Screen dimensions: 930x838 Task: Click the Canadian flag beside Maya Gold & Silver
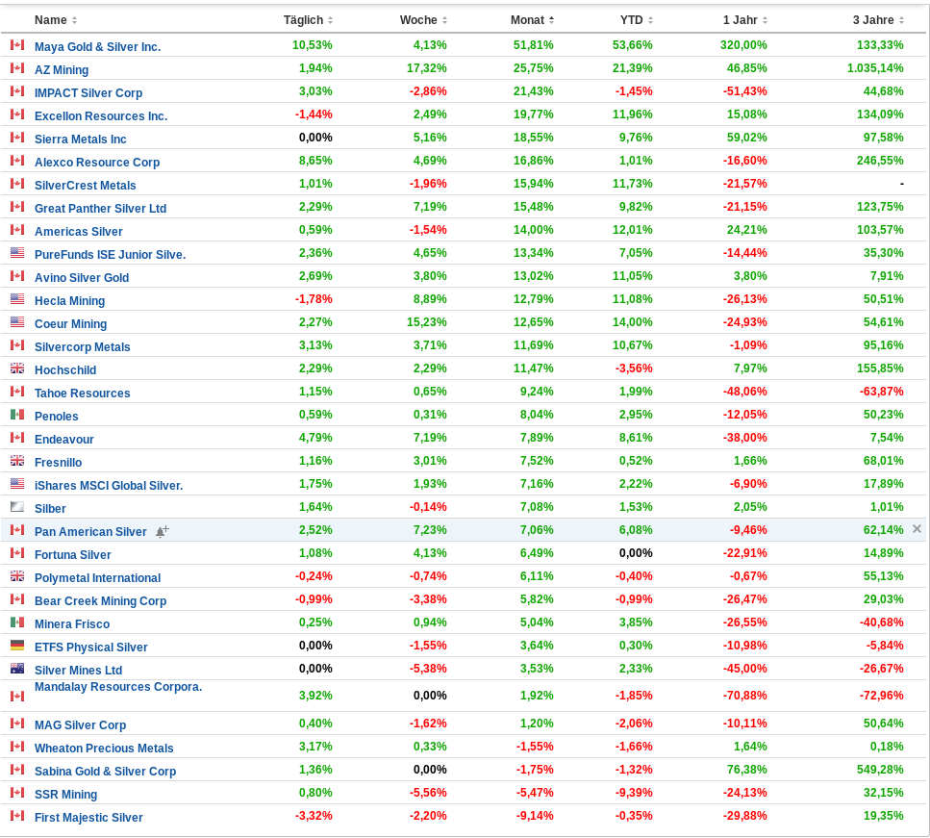17,44
